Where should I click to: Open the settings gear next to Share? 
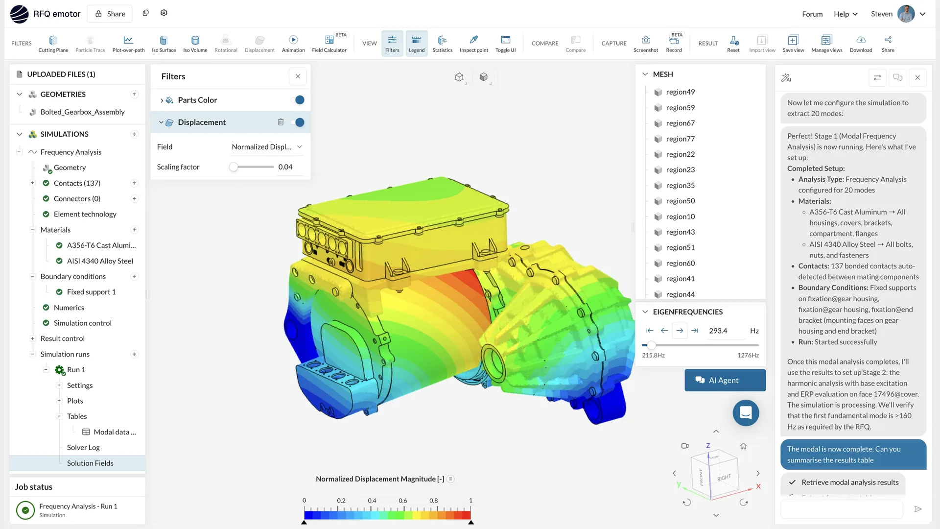click(x=164, y=13)
